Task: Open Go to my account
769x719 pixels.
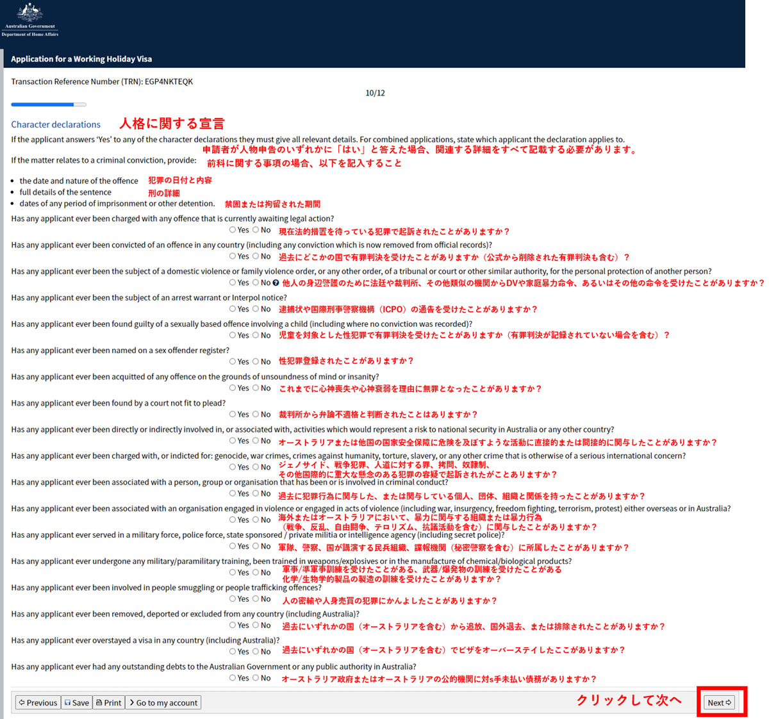Action: pyautogui.click(x=163, y=702)
